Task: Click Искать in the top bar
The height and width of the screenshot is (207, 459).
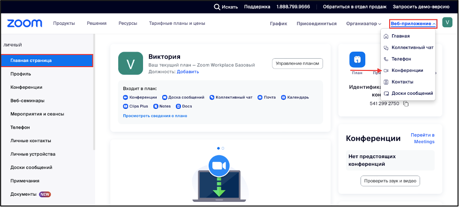Action: pyautogui.click(x=230, y=7)
